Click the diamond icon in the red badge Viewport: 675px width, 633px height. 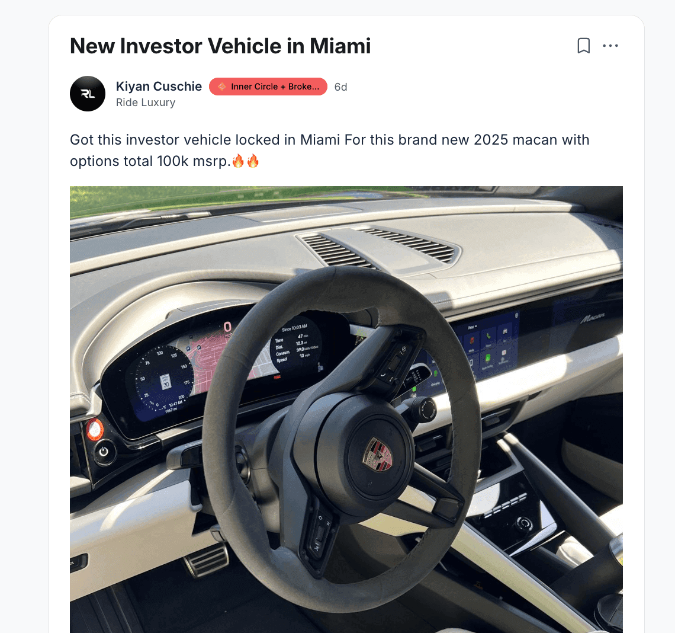pyautogui.click(x=222, y=87)
